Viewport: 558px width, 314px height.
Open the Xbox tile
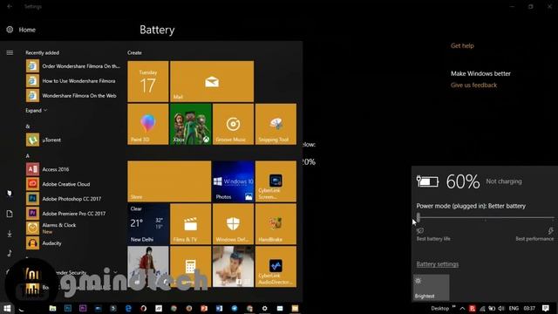click(191, 124)
